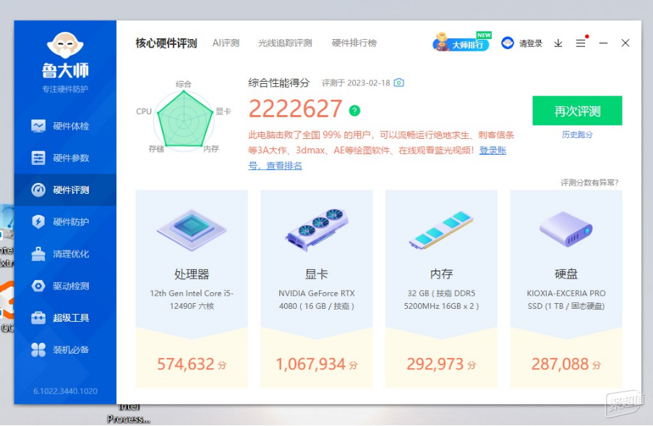Image resolution: width=653 pixels, height=426 pixels.
Task: Click the 内存 RAM stick icon
Action: (x=441, y=229)
